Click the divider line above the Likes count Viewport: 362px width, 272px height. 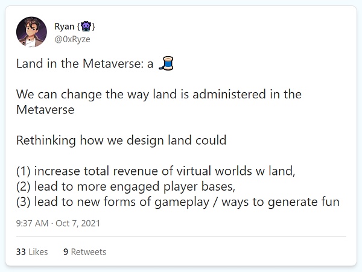click(x=181, y=237)
